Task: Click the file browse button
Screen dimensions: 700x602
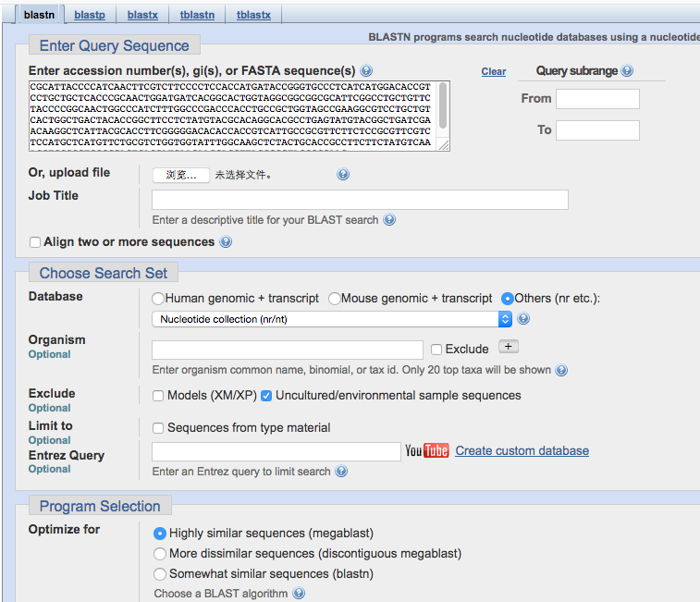Action: [x=181, y=175]
